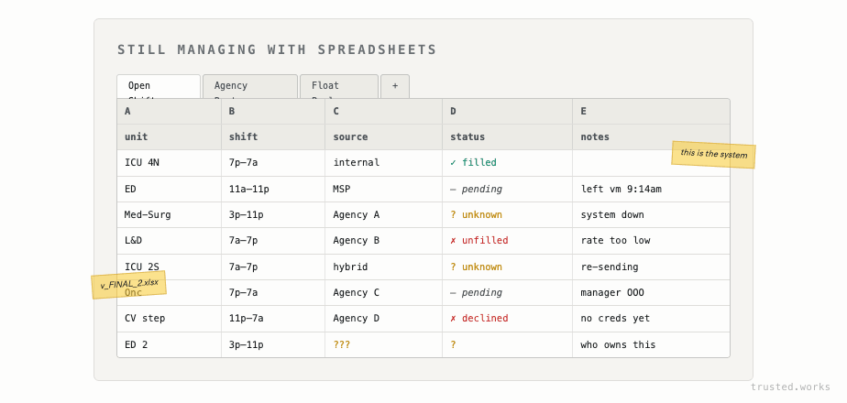Screen dimensions: 847x403
Task: Select the 'ICU 4N' unit cell
Action: pos(169,163)
